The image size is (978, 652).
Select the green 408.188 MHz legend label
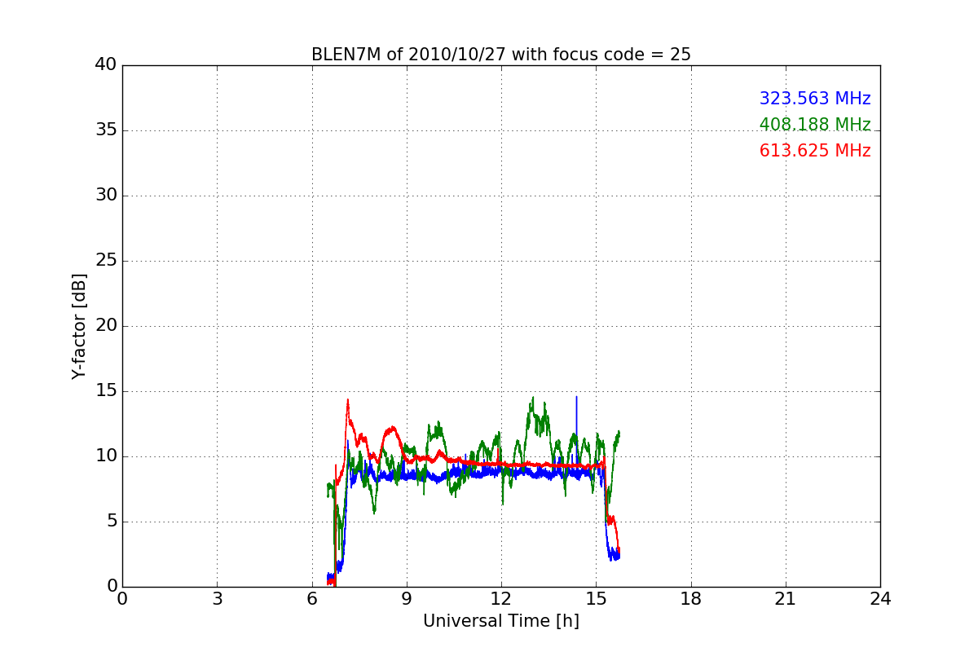pos(815,125)
